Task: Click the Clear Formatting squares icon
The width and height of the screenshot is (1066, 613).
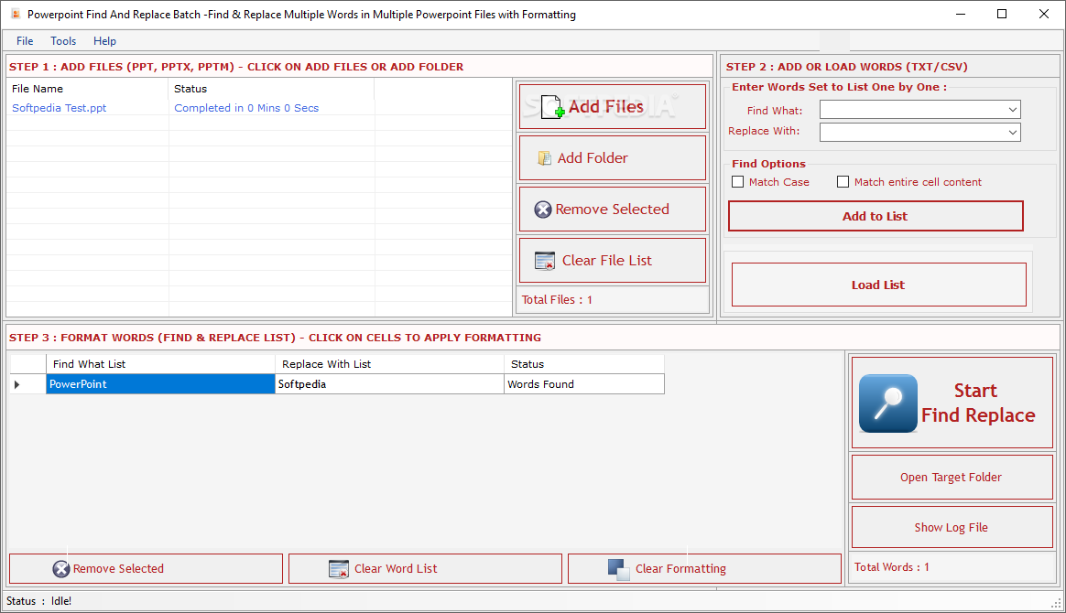Action: tap(619, 570)
